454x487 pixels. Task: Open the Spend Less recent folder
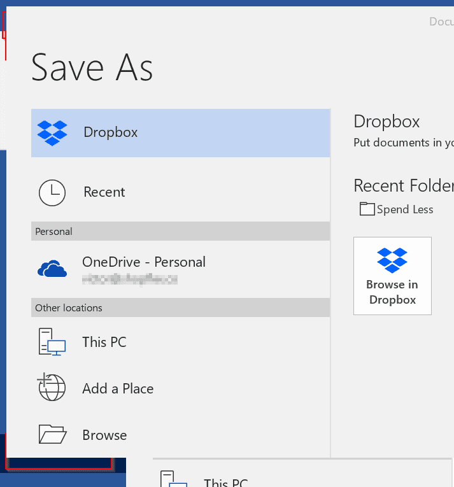click(404, 209)
